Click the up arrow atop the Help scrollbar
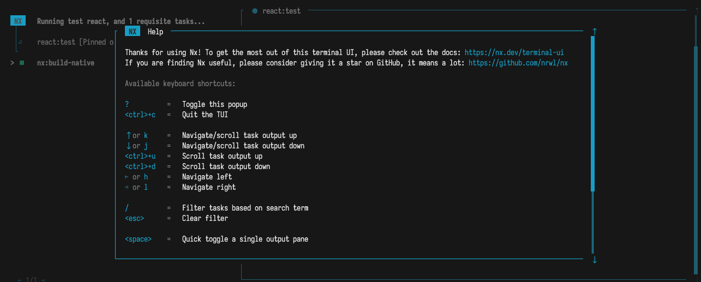Screen dimensions: 701x282 coord(594,32)
